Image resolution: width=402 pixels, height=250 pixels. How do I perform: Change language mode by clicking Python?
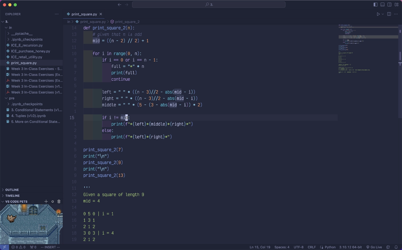(x=330, y=247)
